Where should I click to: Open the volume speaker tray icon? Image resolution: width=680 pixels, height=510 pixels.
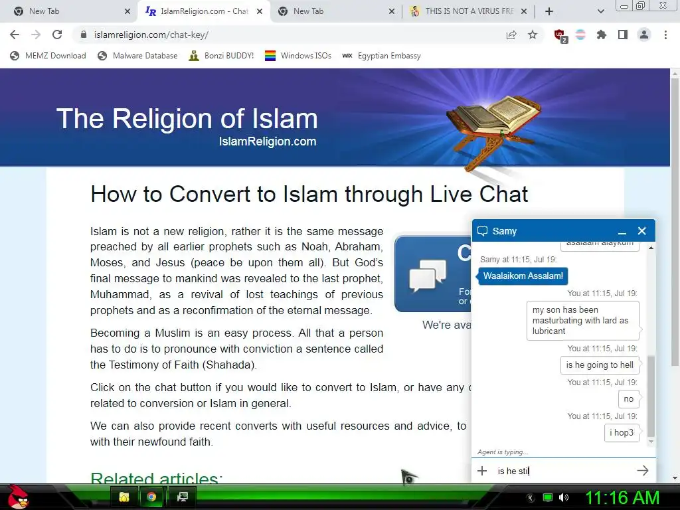(x=564, y=497)
